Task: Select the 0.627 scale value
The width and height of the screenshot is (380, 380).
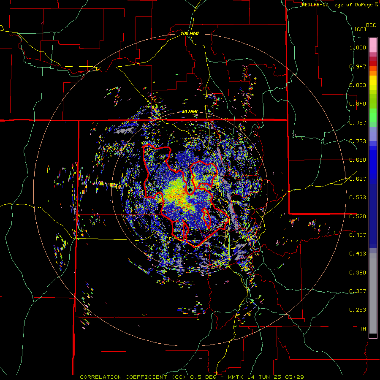Action: 358,179
